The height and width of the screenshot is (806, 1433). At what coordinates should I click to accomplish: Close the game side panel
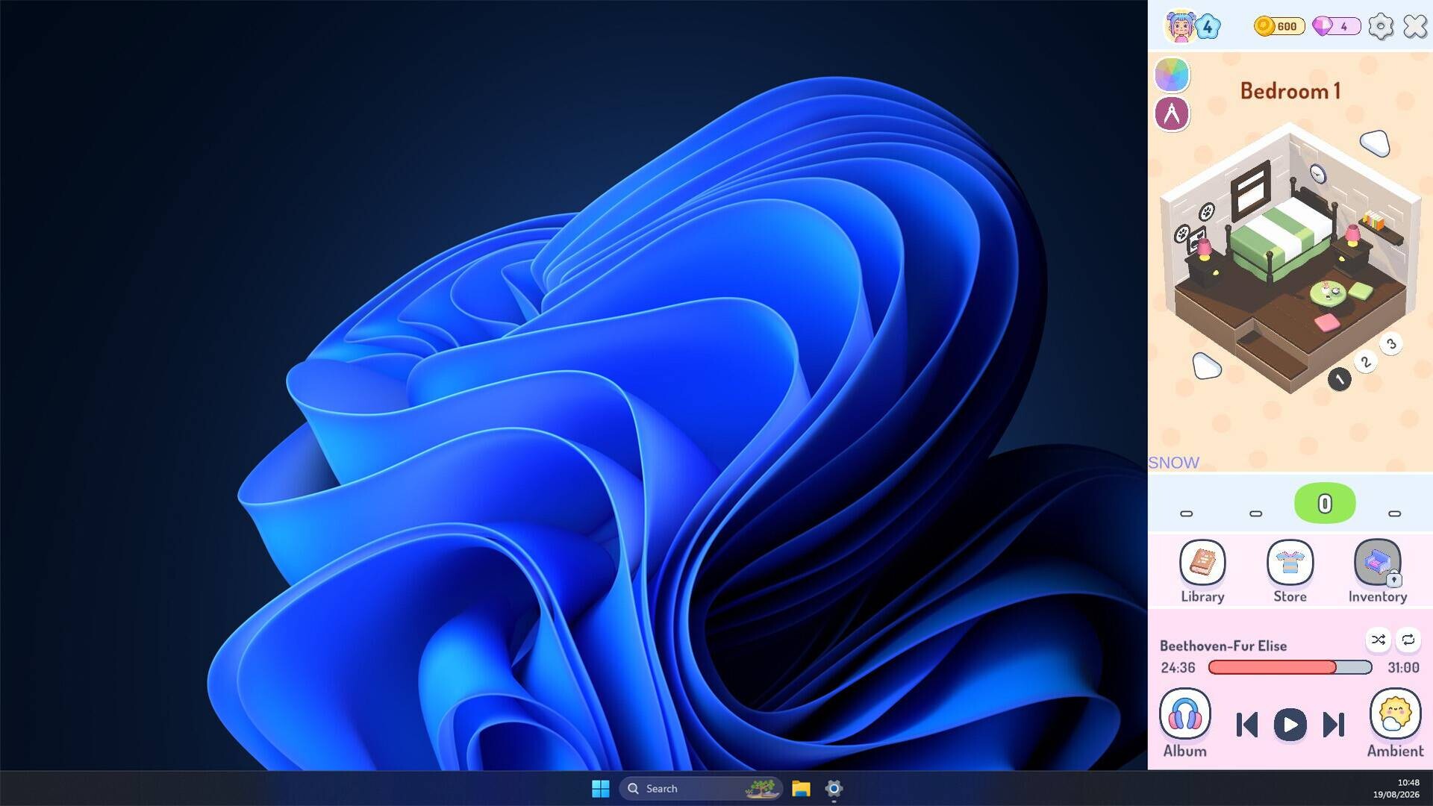tap(1415, 26)
